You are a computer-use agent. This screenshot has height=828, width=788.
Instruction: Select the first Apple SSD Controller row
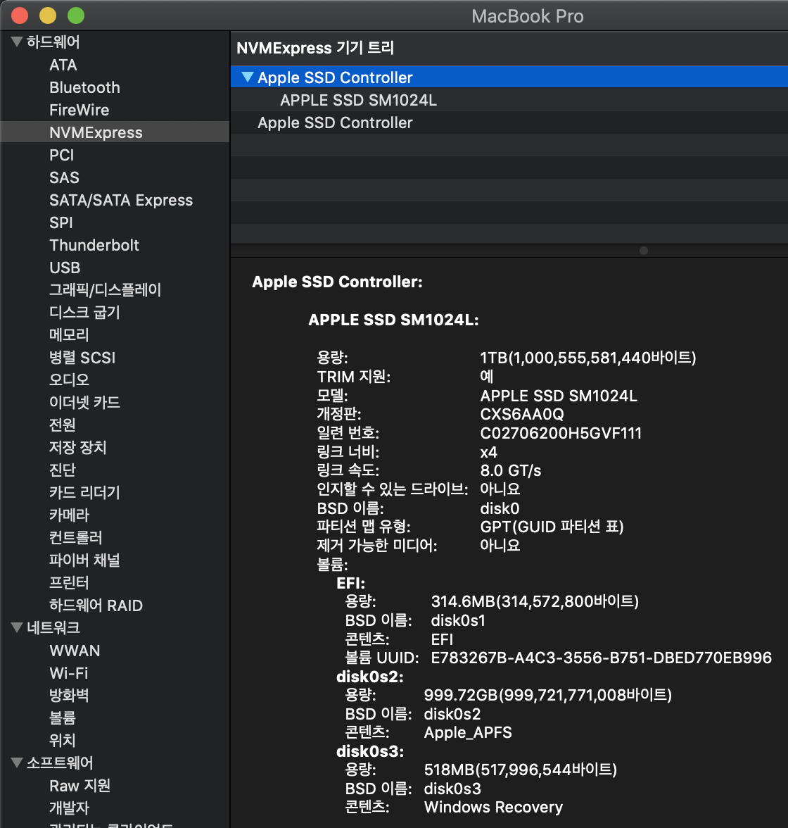(x=509, y=77)
